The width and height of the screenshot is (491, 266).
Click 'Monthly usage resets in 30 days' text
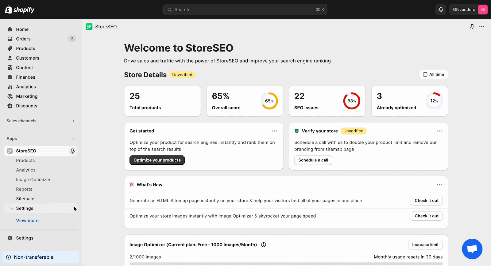408,257
